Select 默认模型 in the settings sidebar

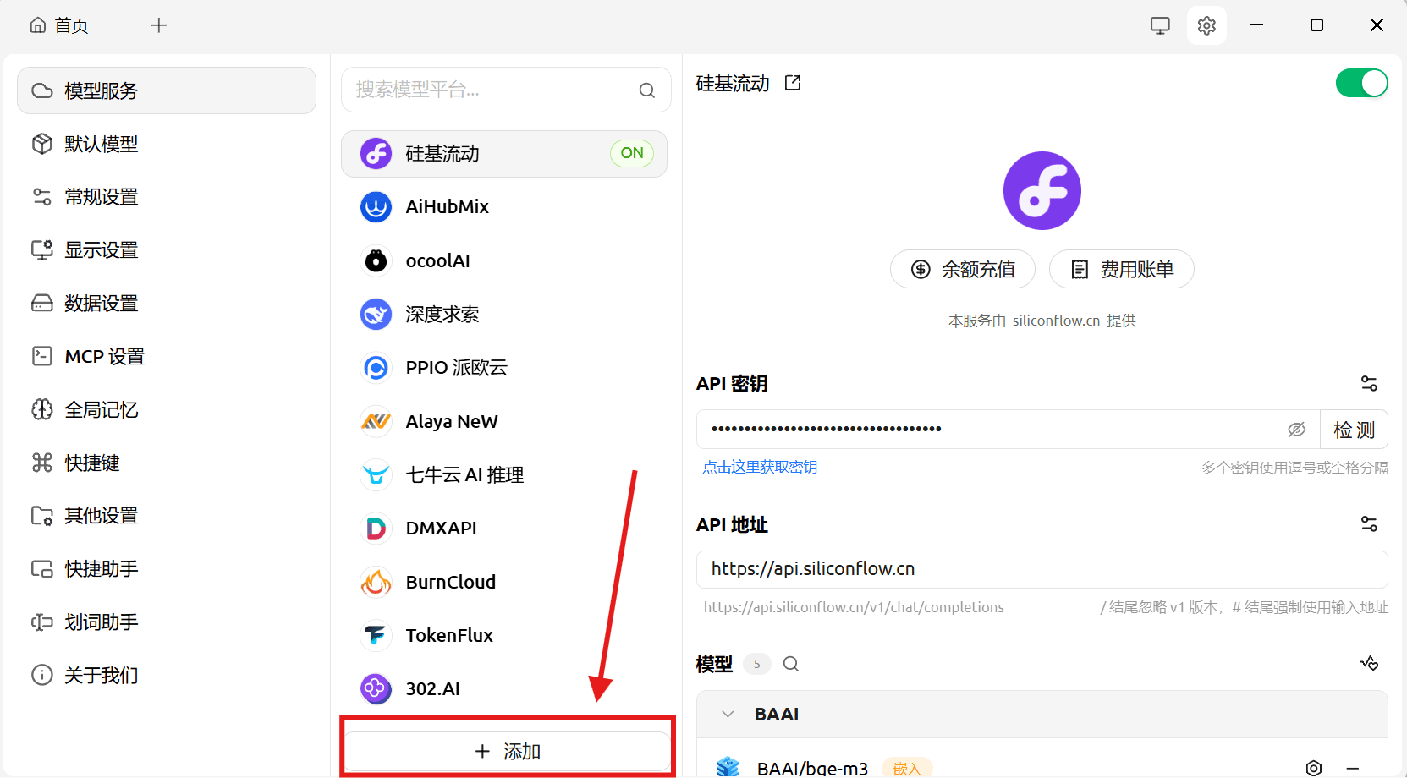pos(101,144)
